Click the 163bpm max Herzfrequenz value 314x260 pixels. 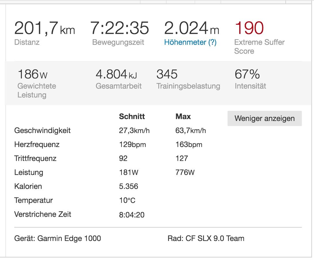[189, 145]
